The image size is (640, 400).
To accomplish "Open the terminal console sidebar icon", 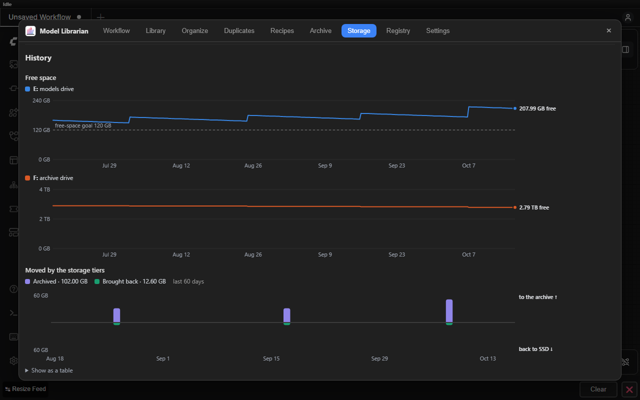I will [13, 313].
